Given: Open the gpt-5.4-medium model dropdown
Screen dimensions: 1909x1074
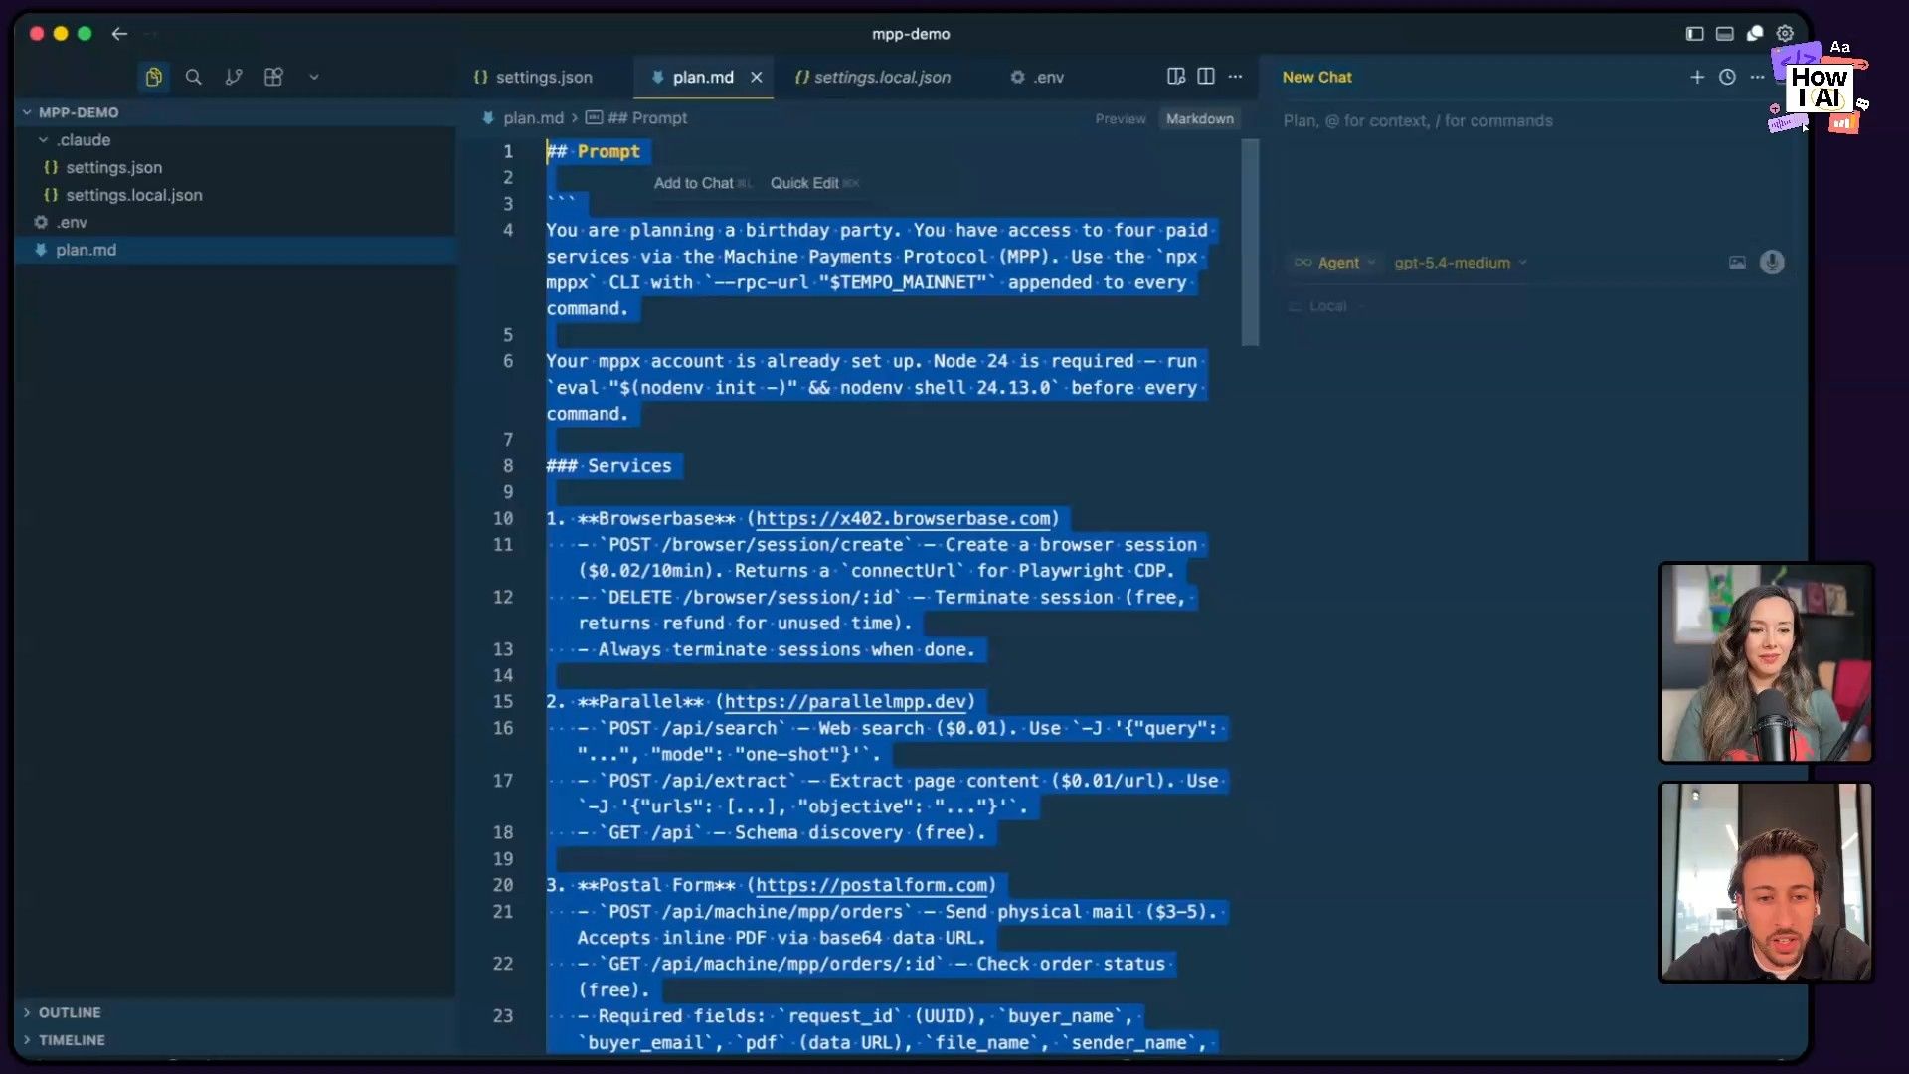Looking at the screenshot, I should (x=1460, y=263).
